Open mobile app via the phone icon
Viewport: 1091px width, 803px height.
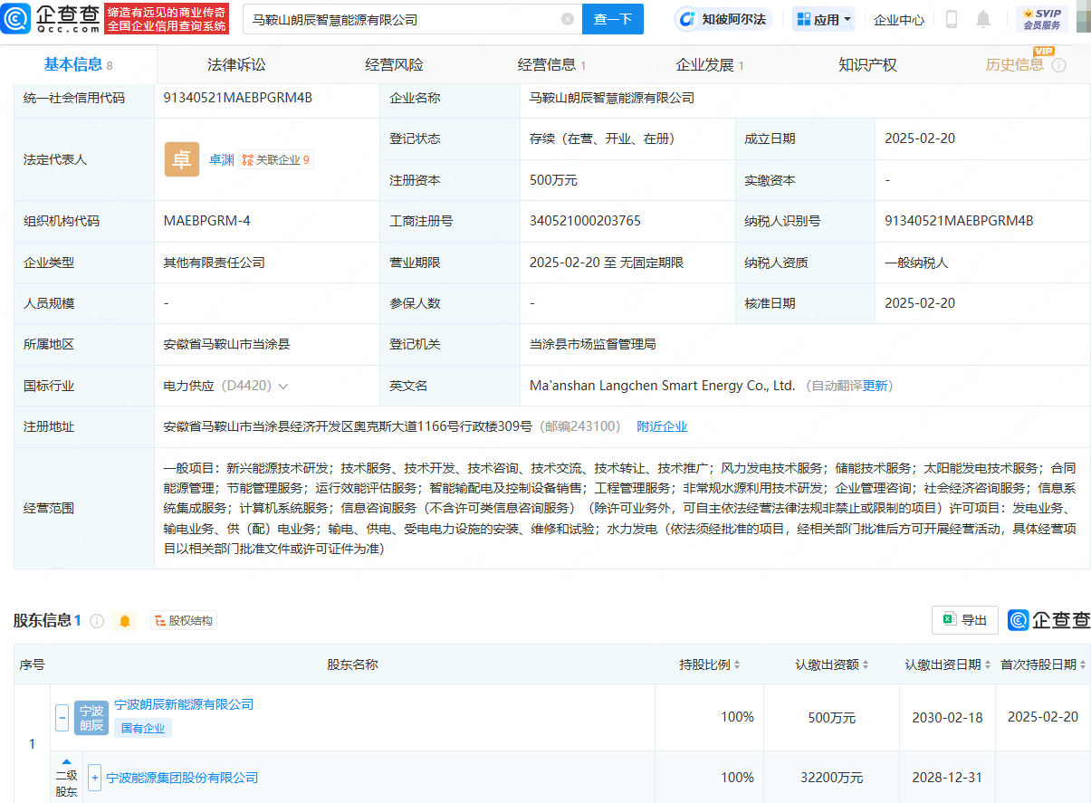click(952, 19)
